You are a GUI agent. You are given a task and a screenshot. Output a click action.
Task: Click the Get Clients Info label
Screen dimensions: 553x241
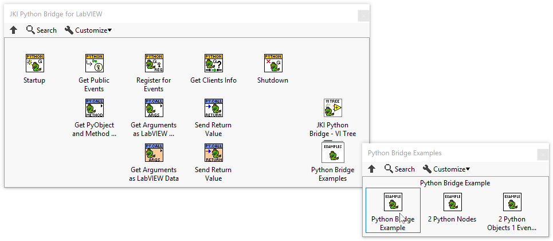coord(213,80)
